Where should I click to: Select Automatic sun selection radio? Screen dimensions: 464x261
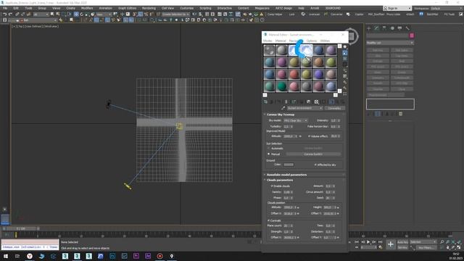pyautogui.click(x=269, y=148)
